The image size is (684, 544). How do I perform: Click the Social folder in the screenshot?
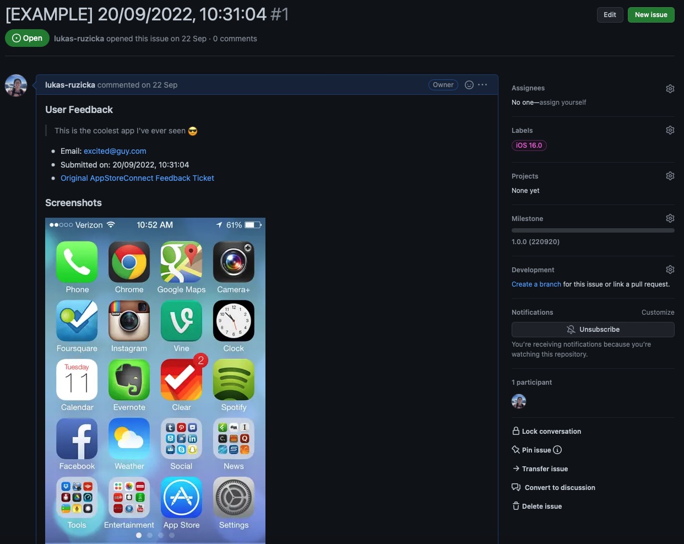[x=181, y=439]
